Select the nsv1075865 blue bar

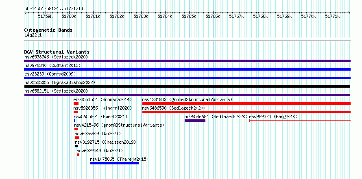[115, 163]
